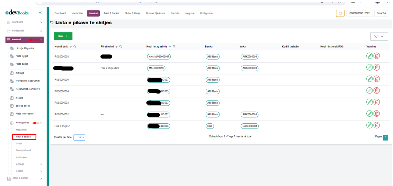393x186 pixels.
Task: Open rows per page dropdown showing 10
Action: [79, 138]
